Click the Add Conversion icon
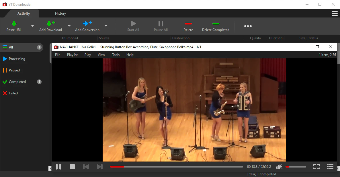340x177 pixels. click(87, 23)
